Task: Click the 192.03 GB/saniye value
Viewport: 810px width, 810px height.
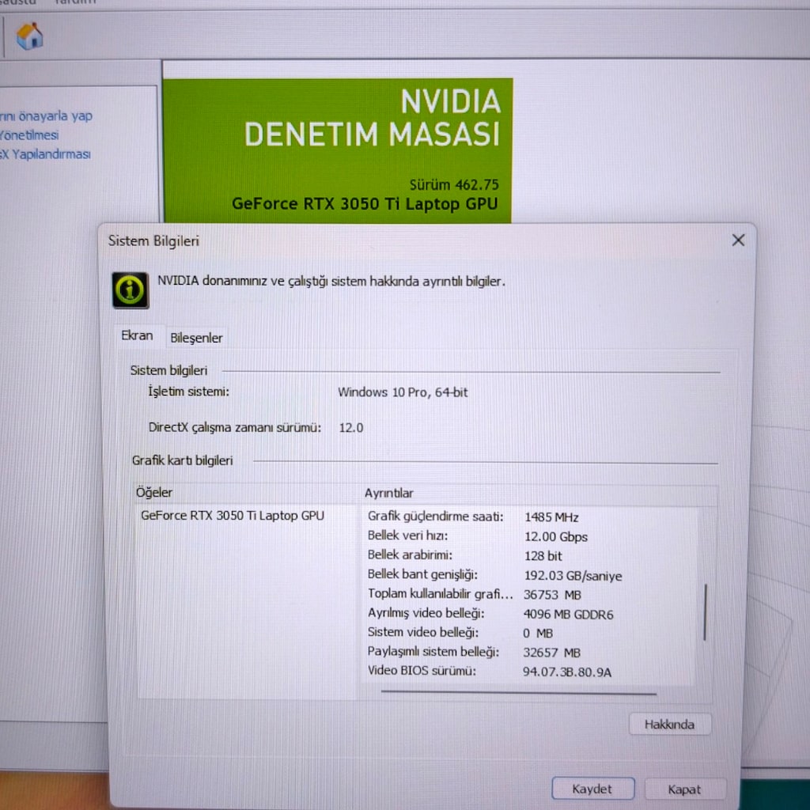Action: (573, 576)
